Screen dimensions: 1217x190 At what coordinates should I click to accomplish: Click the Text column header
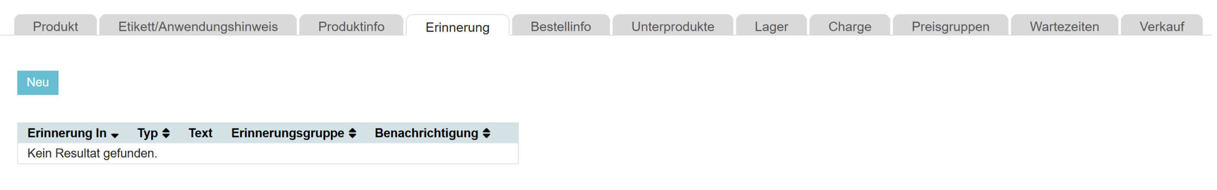click(200, 133)
